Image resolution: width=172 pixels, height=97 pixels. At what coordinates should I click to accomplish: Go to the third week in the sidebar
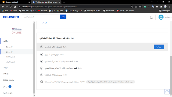click(x=10, y=57)
